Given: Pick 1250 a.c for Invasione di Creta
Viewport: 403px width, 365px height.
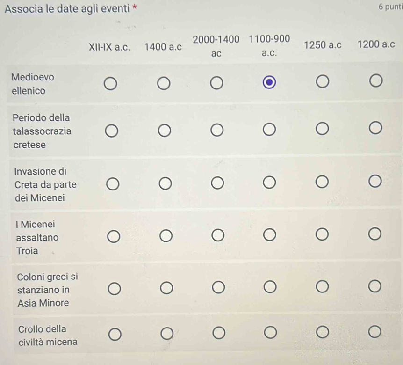Looking at the screenshot, I should click(x=323, y=182).
